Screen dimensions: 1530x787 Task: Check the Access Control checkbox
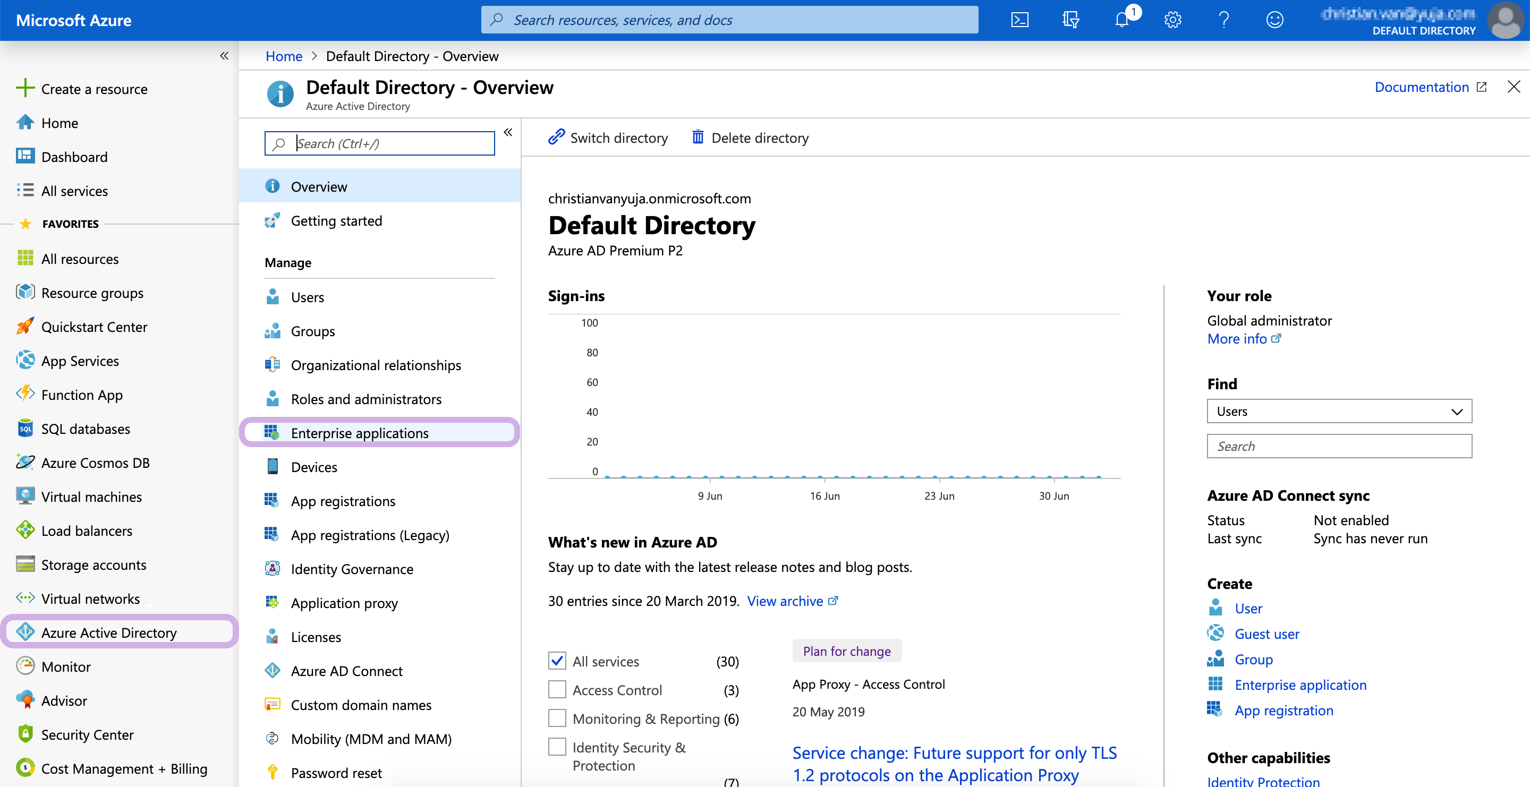click(x=557, y=690)
